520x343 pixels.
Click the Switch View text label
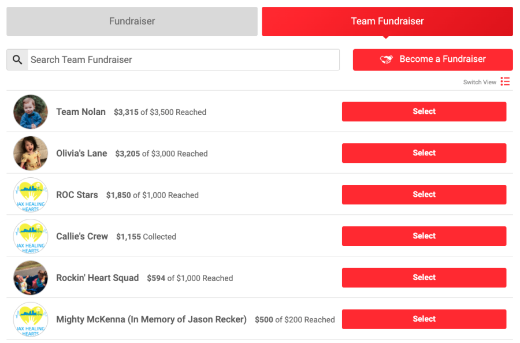(x=480, y=82)
